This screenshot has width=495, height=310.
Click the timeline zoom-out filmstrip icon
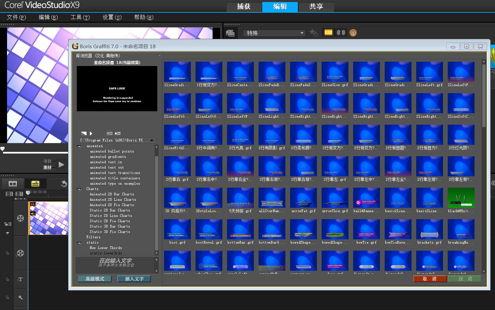[x=19, y=194]
